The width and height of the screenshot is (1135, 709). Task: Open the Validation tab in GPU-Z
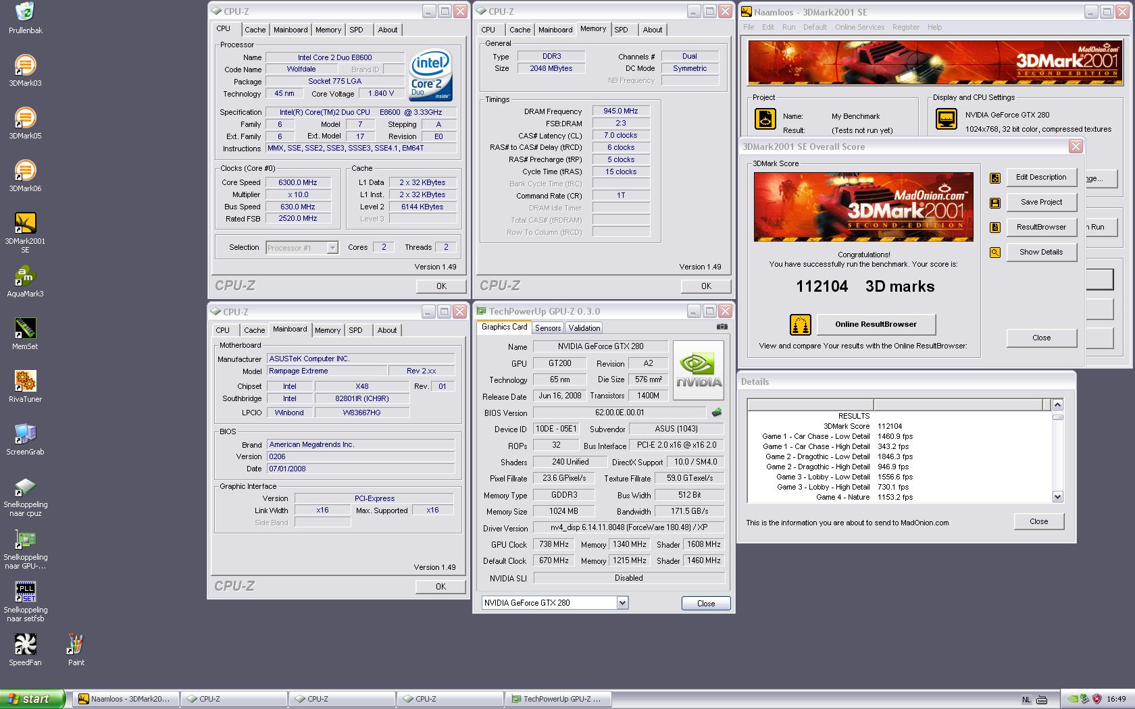[584, 327]
